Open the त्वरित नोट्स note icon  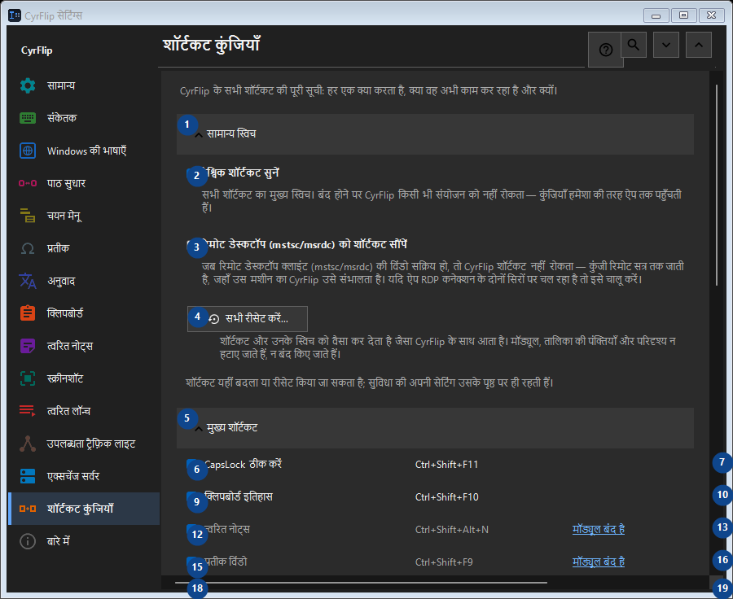(x=28, y=346)
